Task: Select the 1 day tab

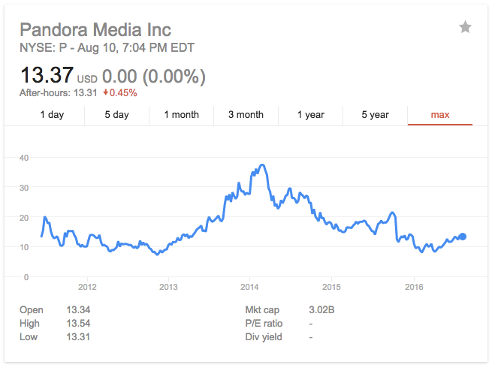Action: pyautogui.click(x=52, y=115)
